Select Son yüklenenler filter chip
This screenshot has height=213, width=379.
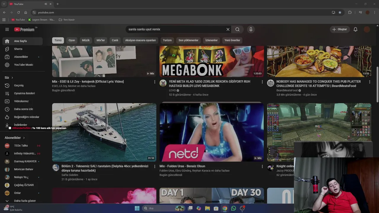pos(188,40)
